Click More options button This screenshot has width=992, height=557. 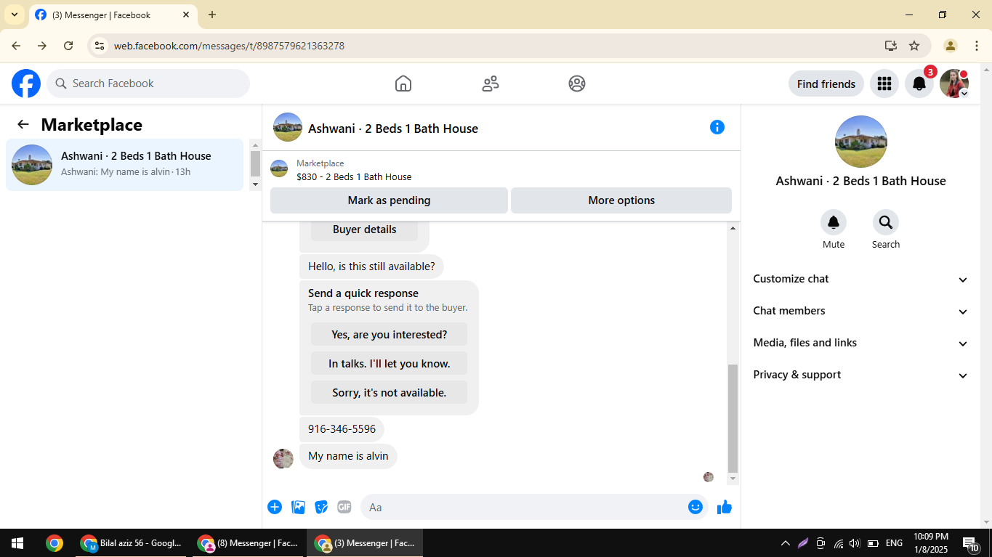pyautogui.click(x=621, y=200)
